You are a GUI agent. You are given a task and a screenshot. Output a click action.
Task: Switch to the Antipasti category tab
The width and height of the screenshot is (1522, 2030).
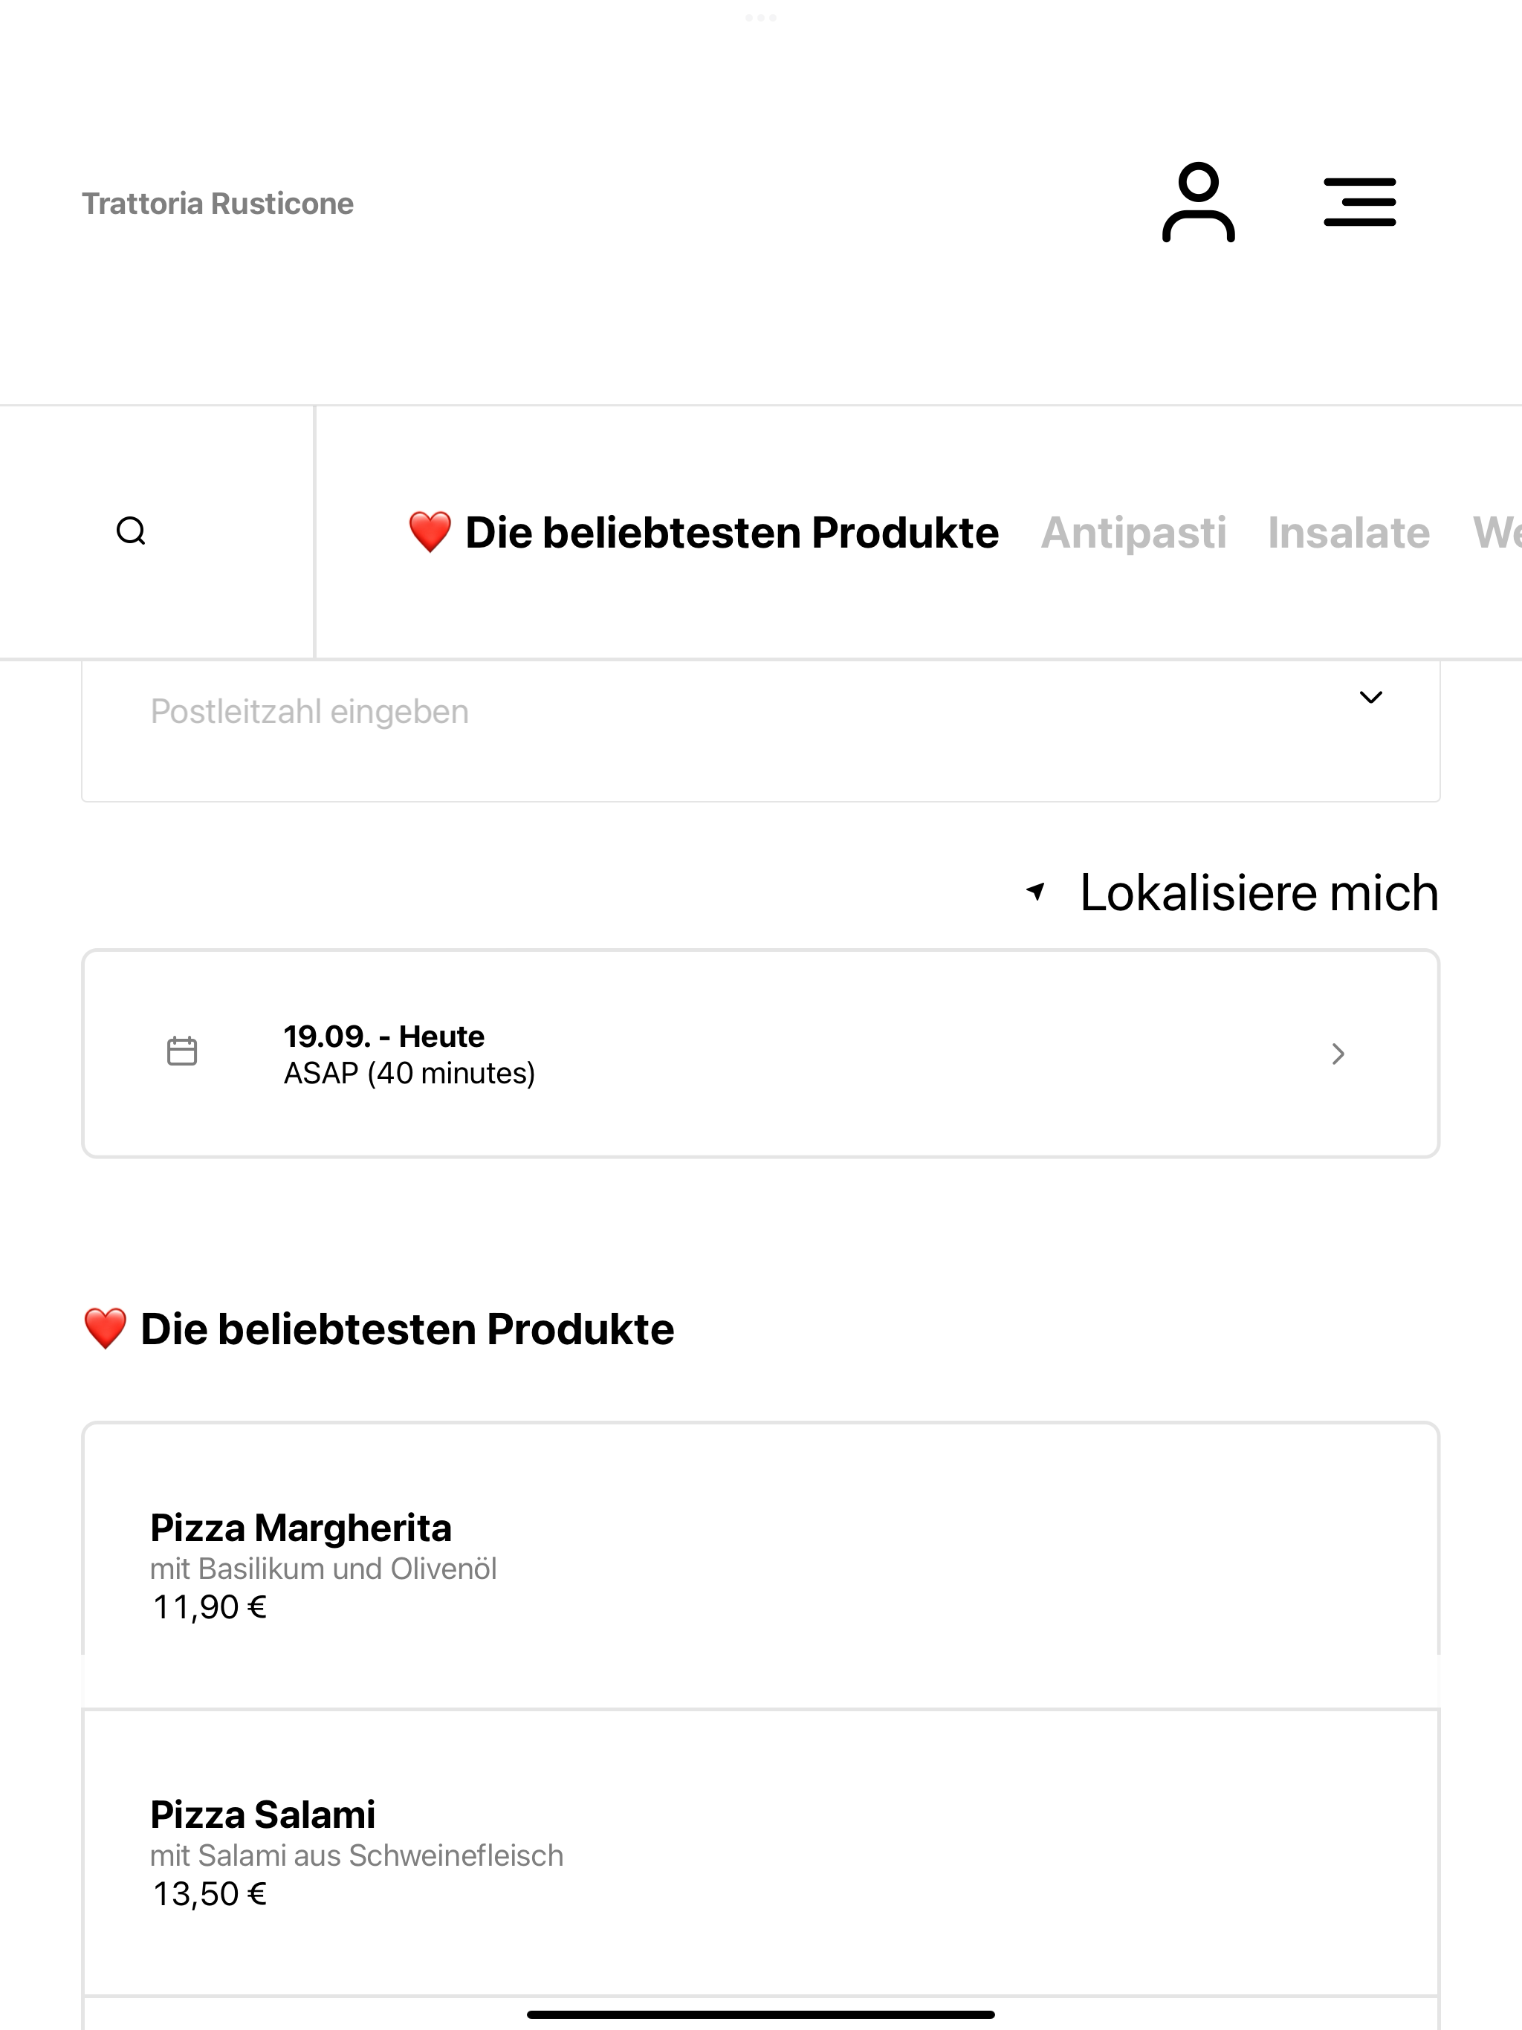(1134, 532)
